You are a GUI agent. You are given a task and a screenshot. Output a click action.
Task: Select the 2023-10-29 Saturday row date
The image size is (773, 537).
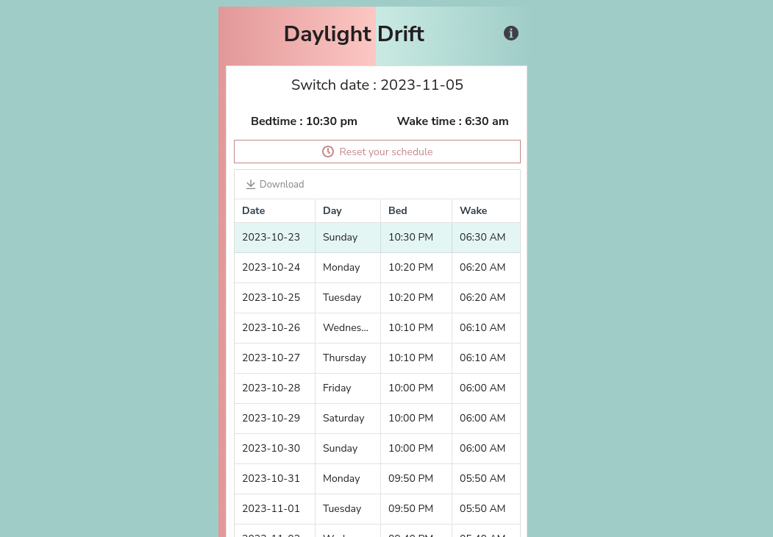[x=271, y=419]
